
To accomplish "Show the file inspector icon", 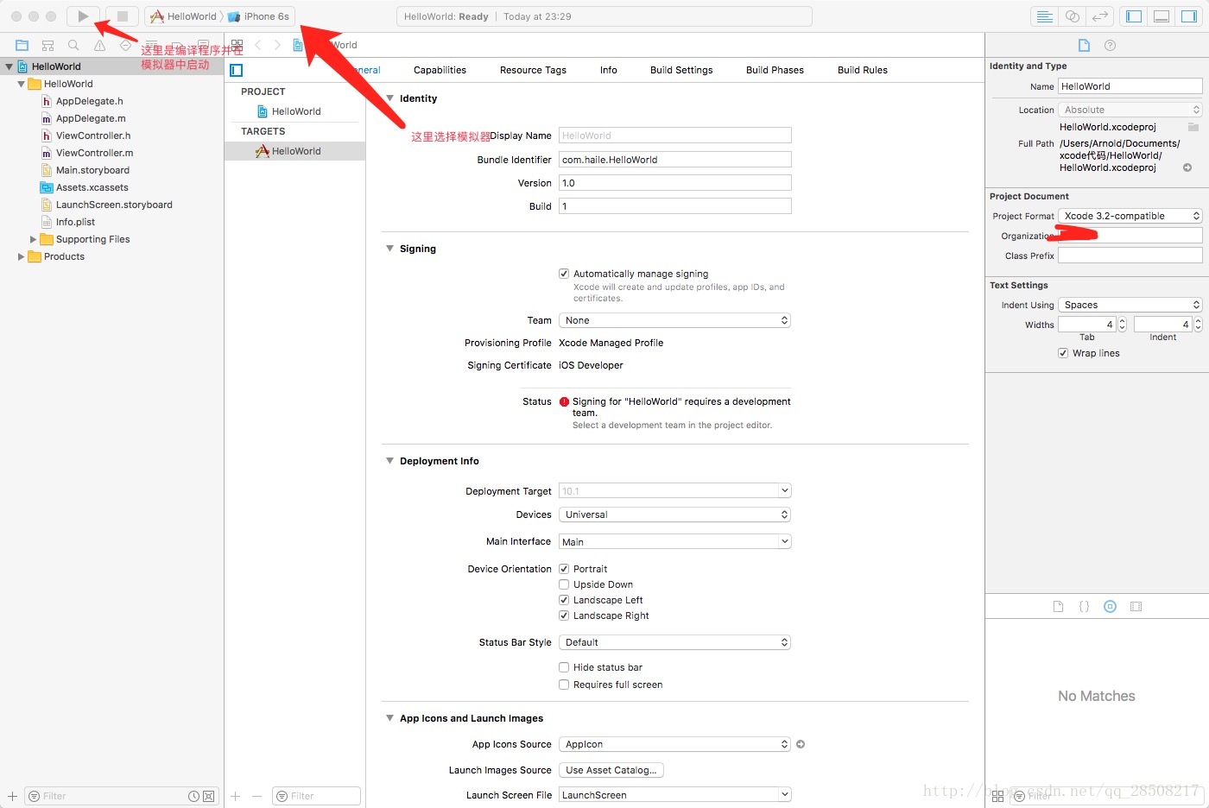I will pos(1084,45).
